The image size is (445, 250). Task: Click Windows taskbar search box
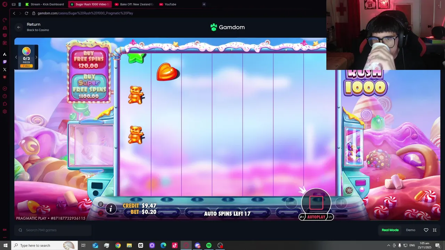44,245
